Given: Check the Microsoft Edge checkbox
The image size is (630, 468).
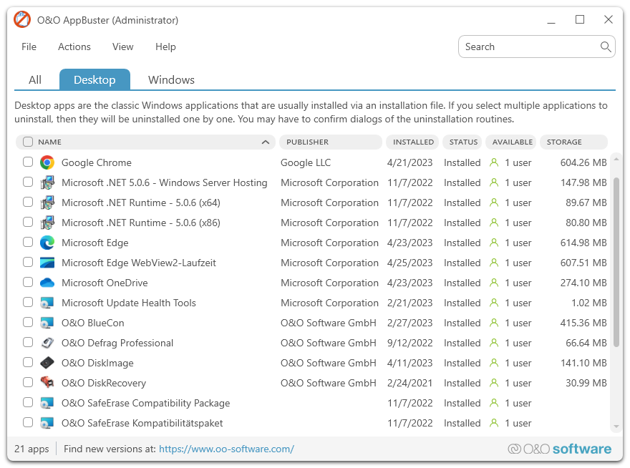Looking at the screenshot, I should (28, 243).
